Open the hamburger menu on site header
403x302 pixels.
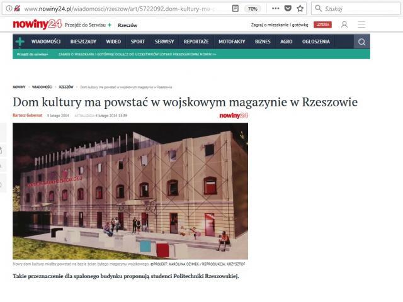tap(361, 25)
